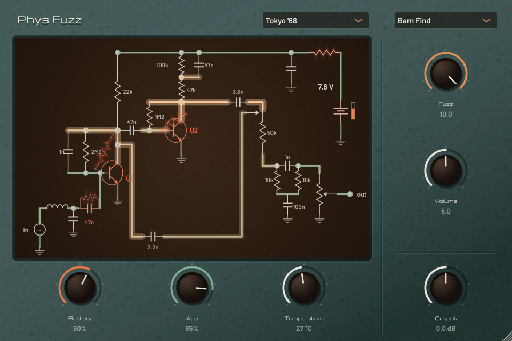Select the 100k resistor

point(181,65)
